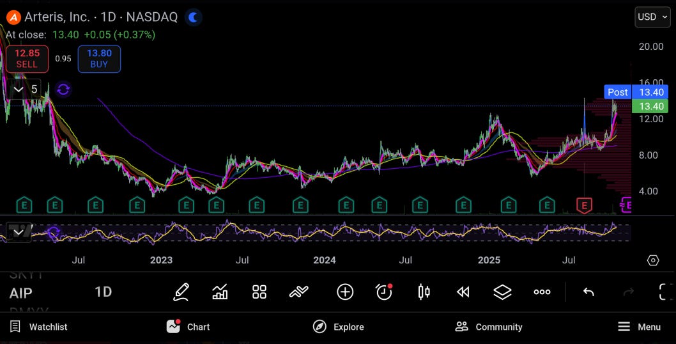Tap the 0.95 spread value
The width and height of the screenshot is (676, 344).
pyautogui.click(x=63, y=59)
